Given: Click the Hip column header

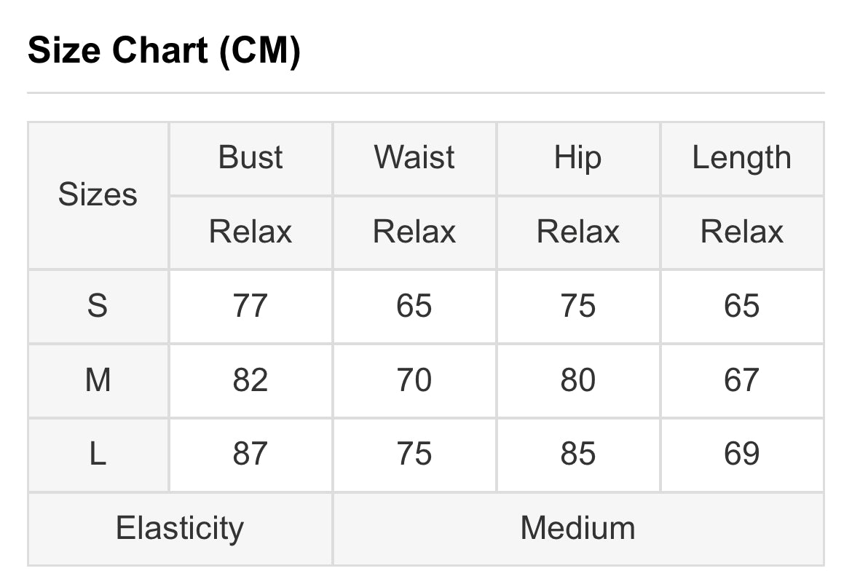Looking at the screenshot, I should click(x=578, y=158).
